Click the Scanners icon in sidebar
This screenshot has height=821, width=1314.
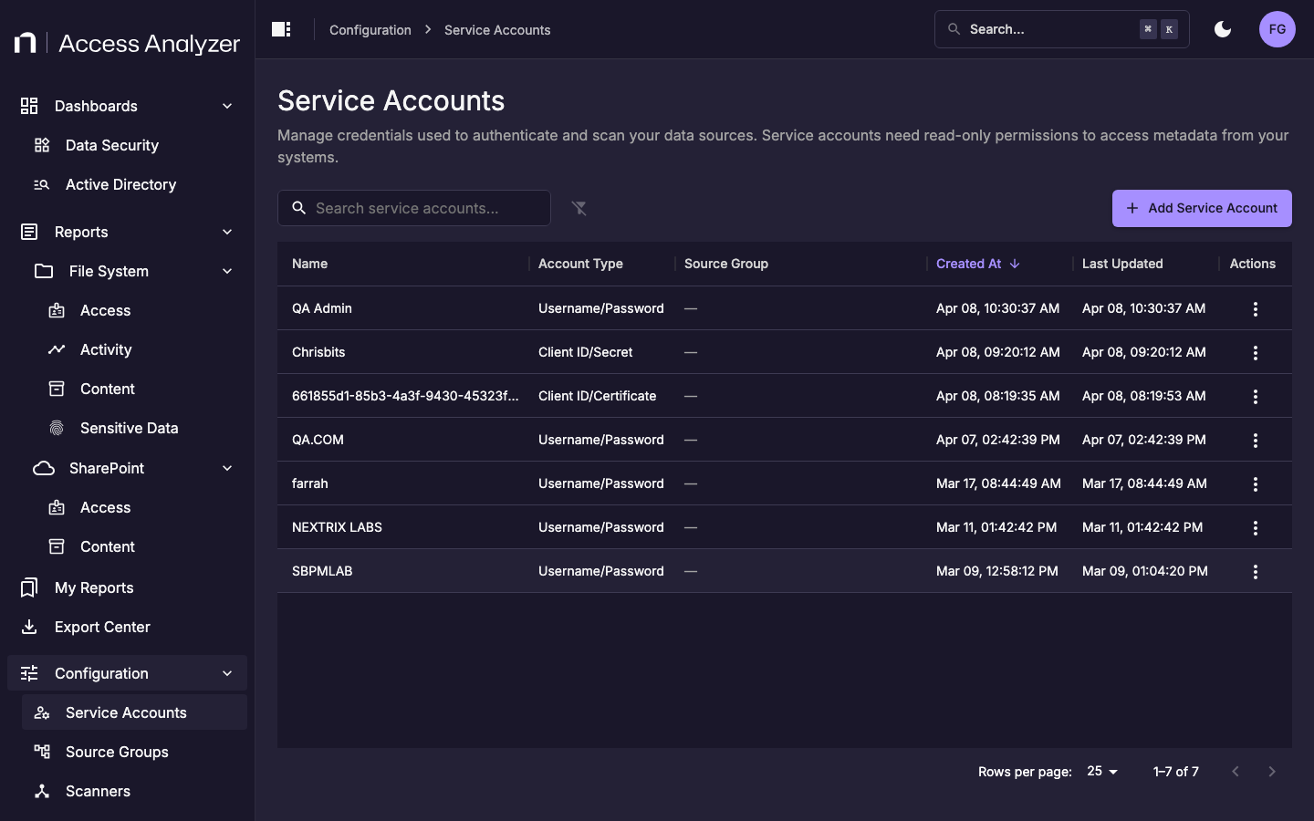42,791
